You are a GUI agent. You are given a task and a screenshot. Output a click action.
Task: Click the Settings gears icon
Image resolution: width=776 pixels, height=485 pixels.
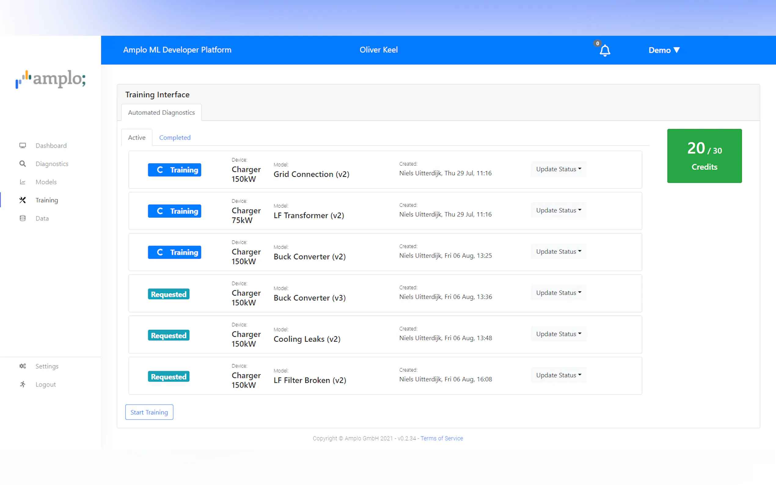pyautogui.click(x=23, y=366)
